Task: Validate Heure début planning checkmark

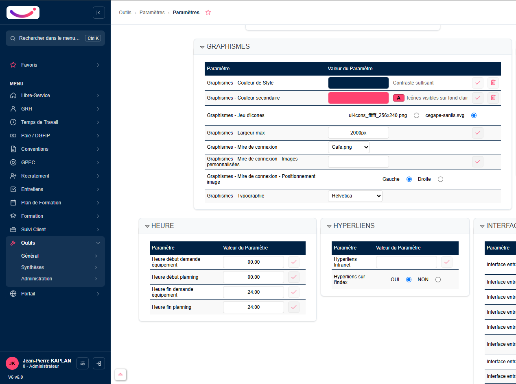Action: click(x=294, y=277)
